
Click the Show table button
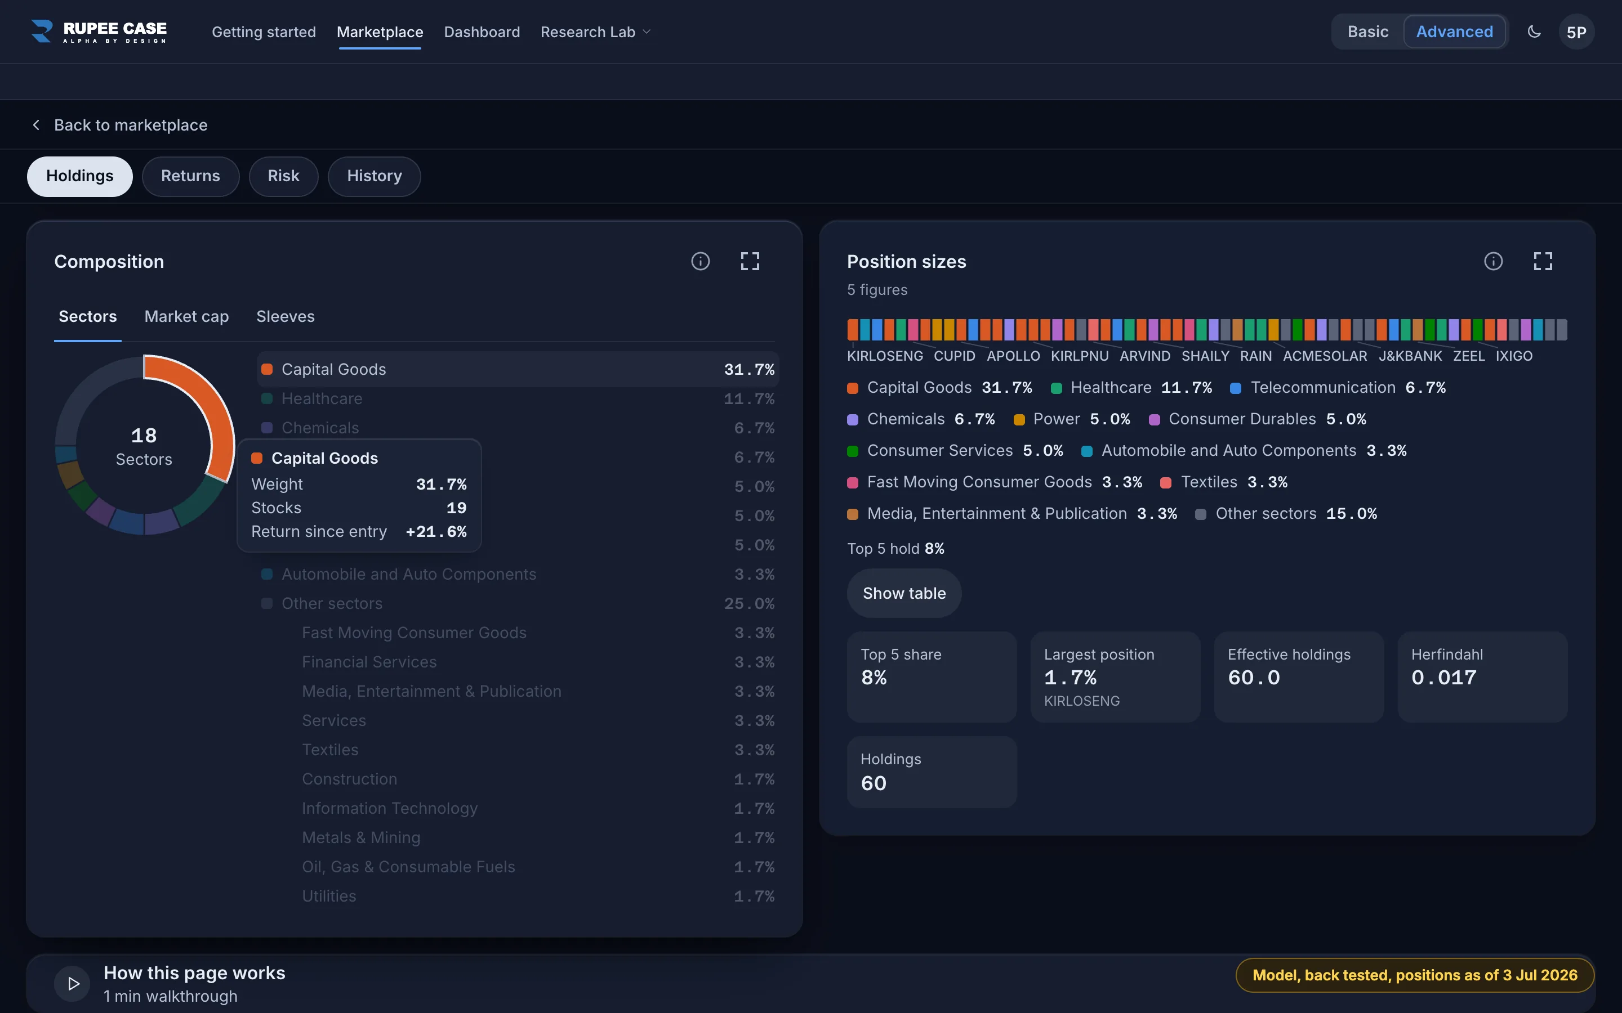pos(904,594)
